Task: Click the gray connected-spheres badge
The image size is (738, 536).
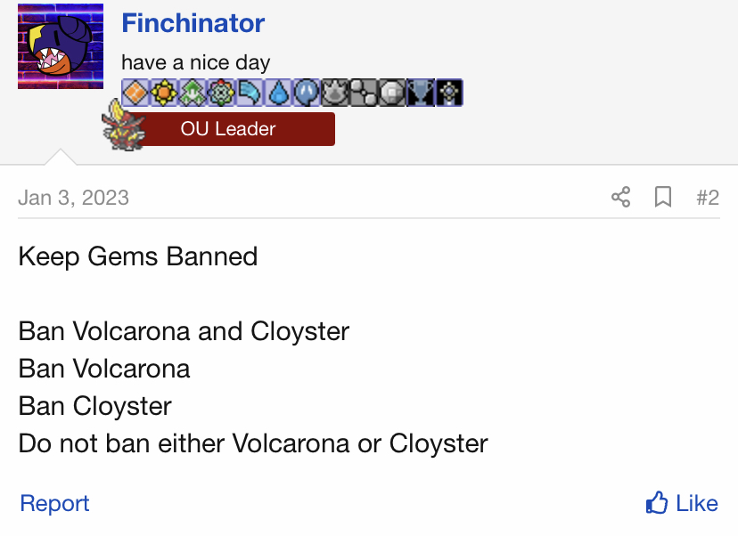Action: (x=364, y=93)
